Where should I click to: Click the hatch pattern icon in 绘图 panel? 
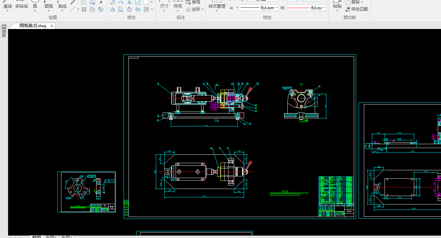pos(84,9)
